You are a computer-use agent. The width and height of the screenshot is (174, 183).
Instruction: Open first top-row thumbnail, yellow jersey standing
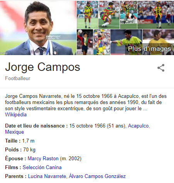coord(87,15)
